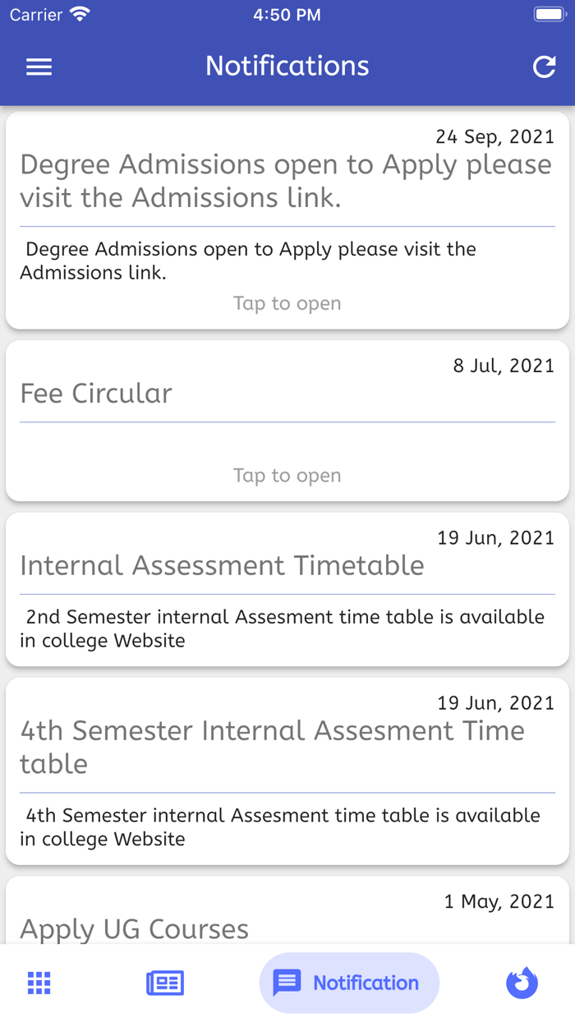Viewport: 575px width, 1022px height.
Task: Launch the browser icon at bottom right
Action: click(x=522, y=983)
